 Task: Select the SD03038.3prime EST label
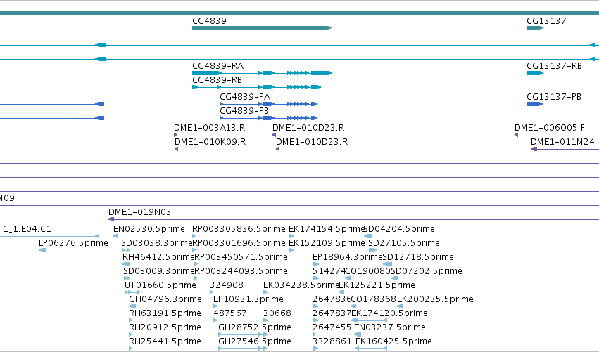pos(157,243)
